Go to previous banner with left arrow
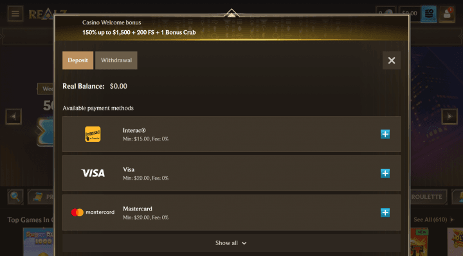463x256 pixels. (14, 116)
